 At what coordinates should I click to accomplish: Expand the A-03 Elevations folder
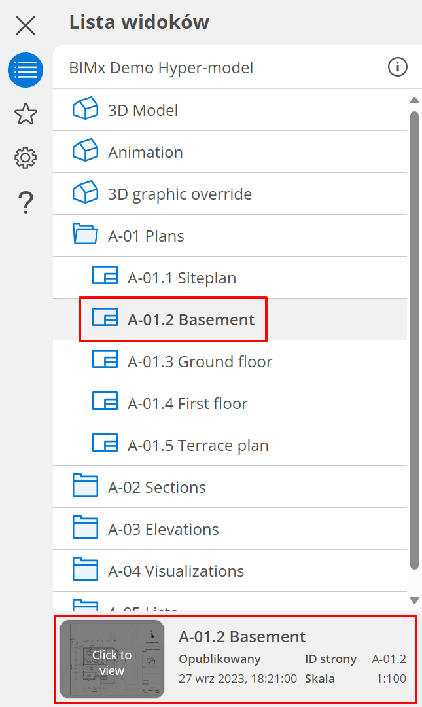tap(85, 529)
